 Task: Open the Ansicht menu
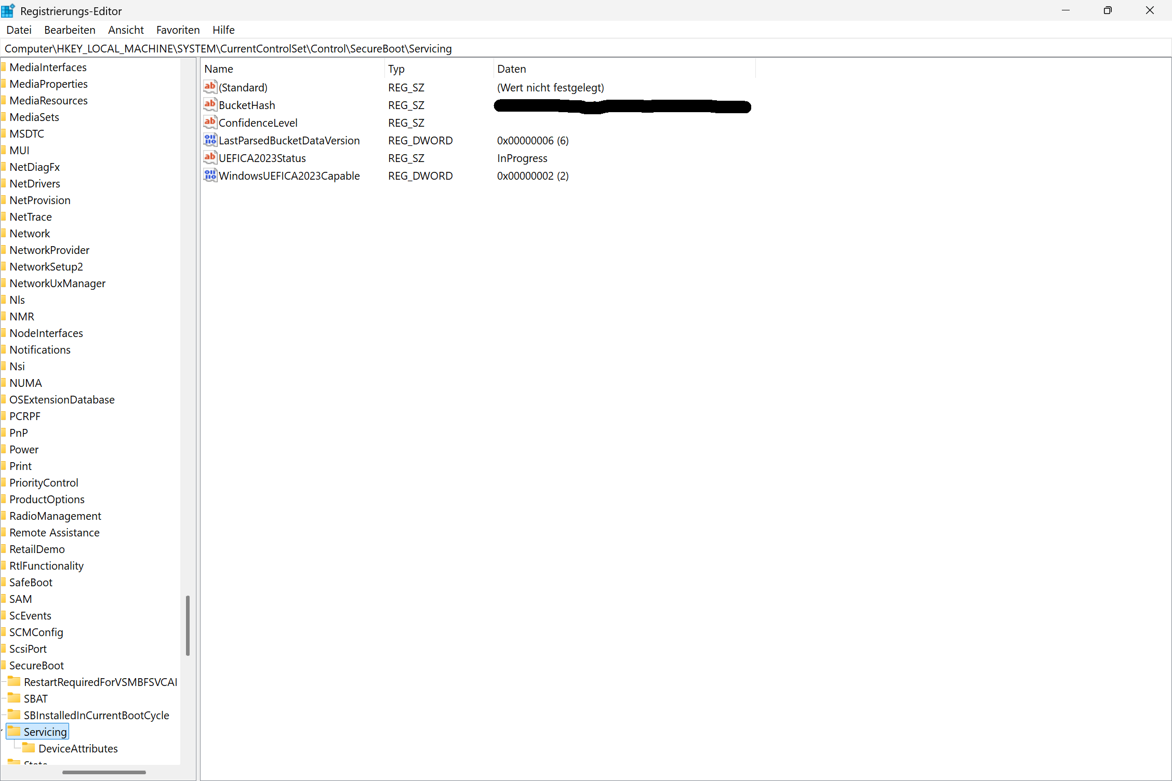(126, 30)
